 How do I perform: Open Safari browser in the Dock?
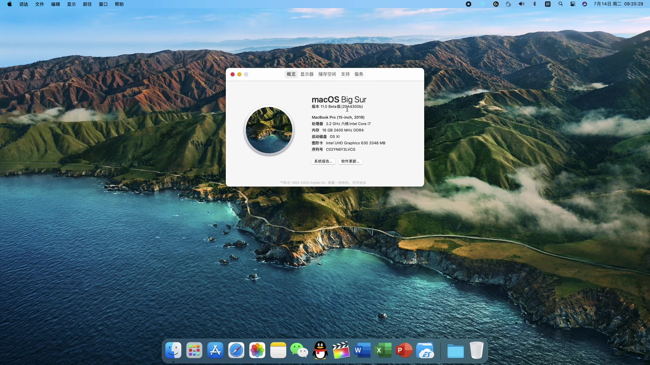[236, 350]
